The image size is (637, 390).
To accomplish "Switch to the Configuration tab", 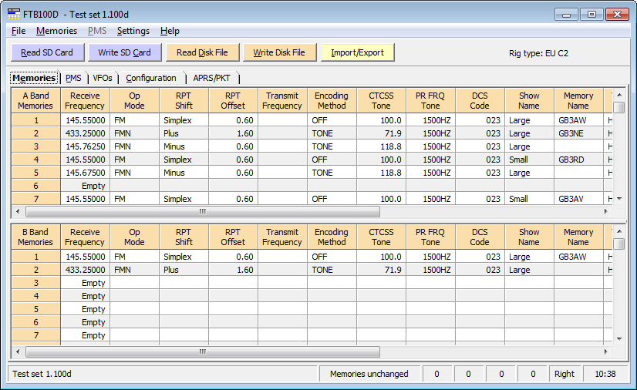I will (x=151, y=78).
